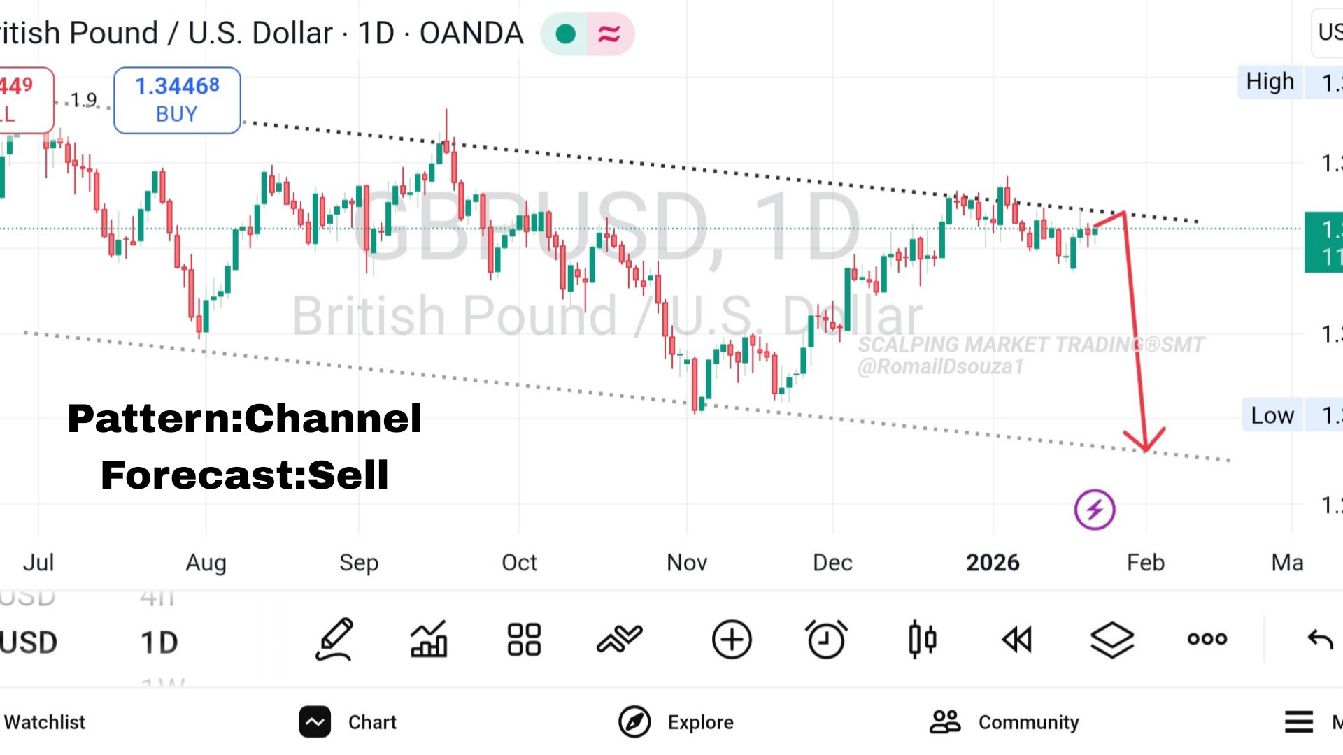Tap the purple lightning event marker
This screenshot has width=1343, height=755.
click(x=1095, y=510)
